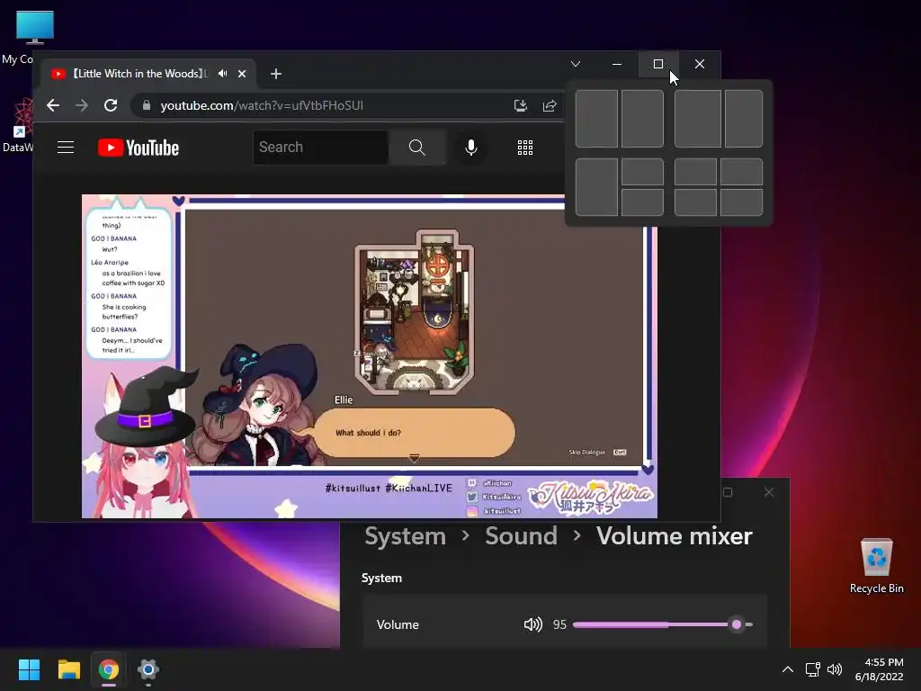Click the Chrome maximize button
The image size is (921, 691).
coord(657,64)
